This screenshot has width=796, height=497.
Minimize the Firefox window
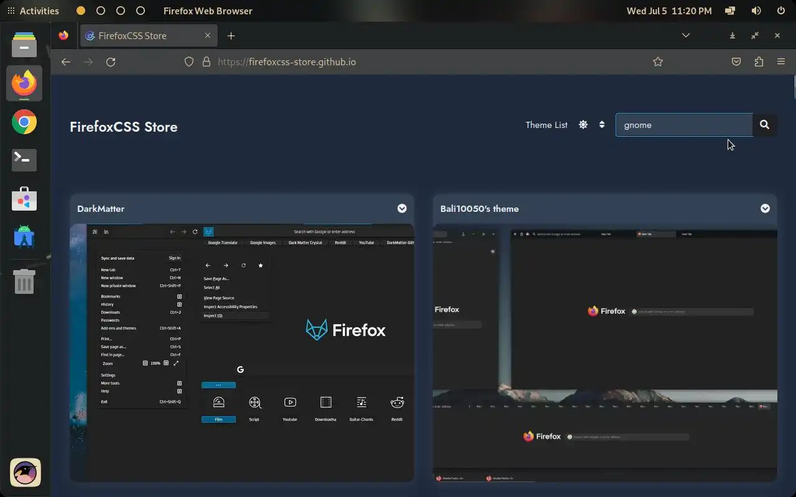(732, 35)
